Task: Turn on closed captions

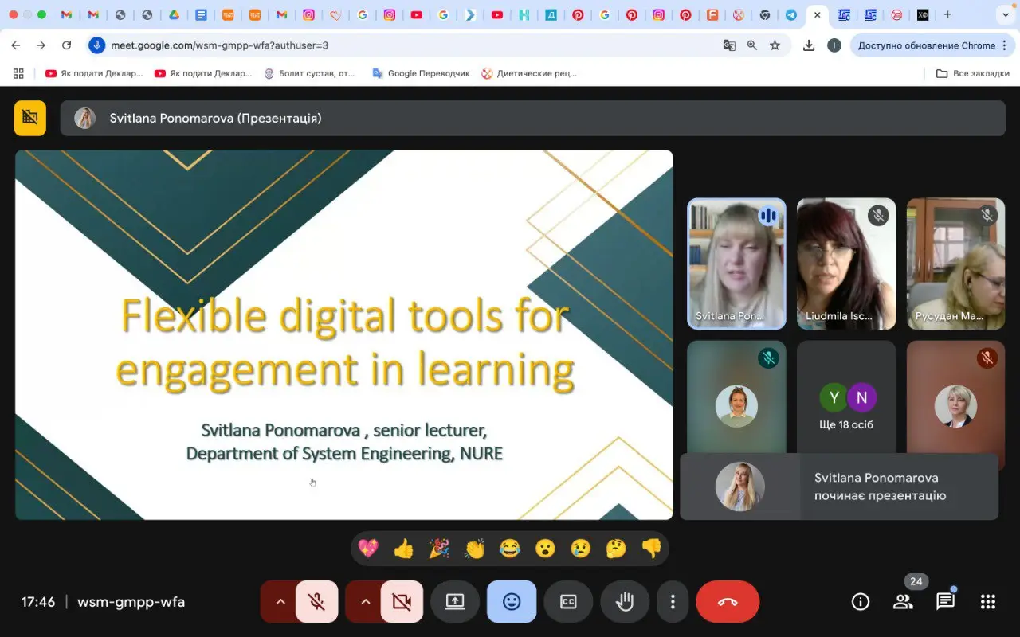Action: (x=568, y=602)
